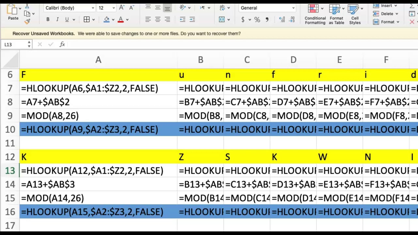418x235 pixels.
Task: Open Conditional Formatting
Action: [x=315, y=14]
